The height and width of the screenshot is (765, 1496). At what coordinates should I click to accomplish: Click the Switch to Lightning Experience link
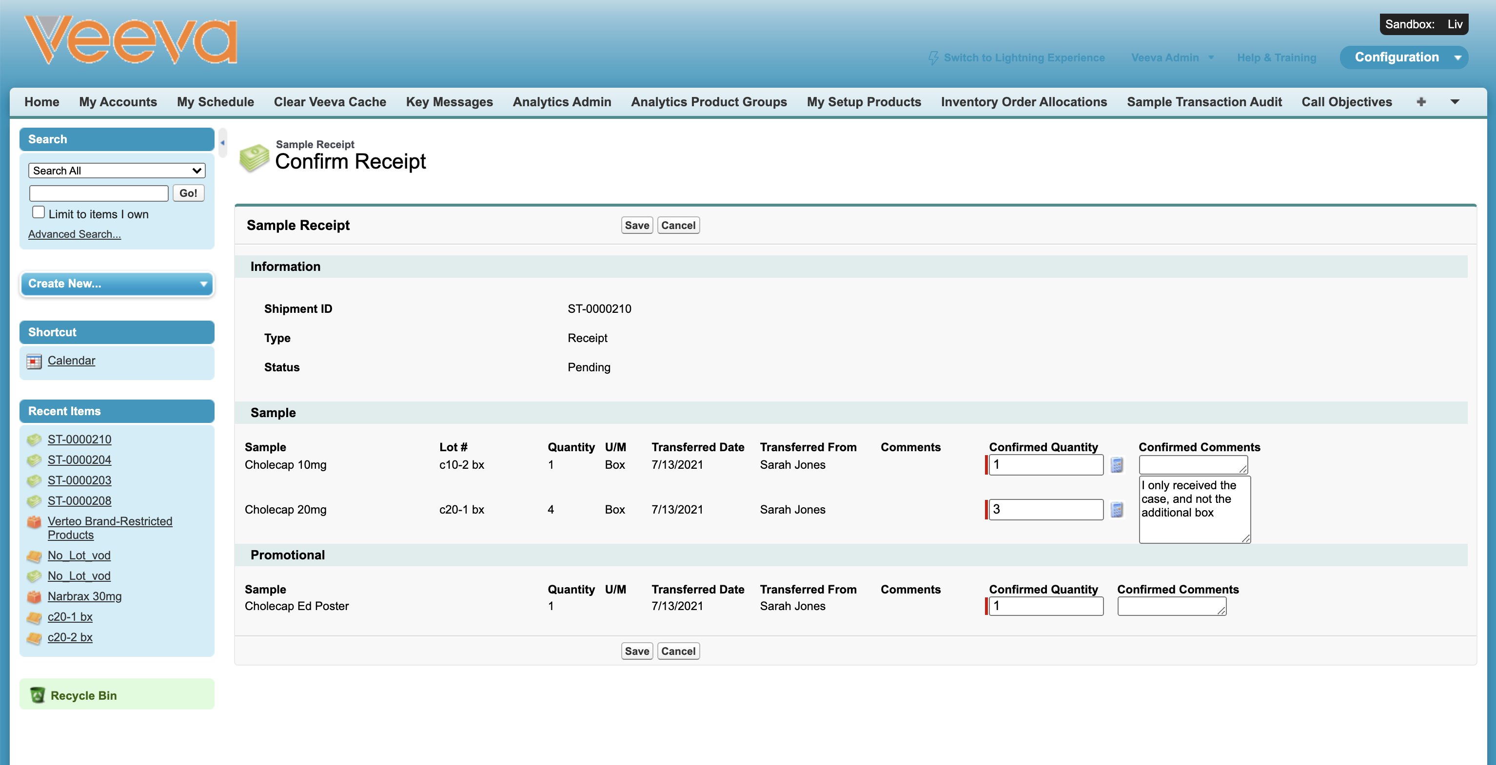click(x=1024, y=57)
